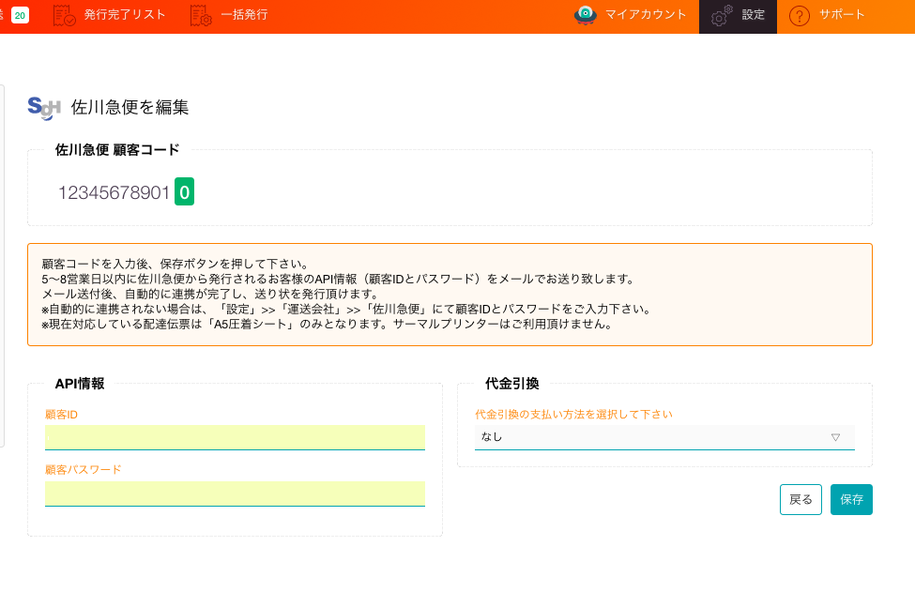Click the 佐川急便を編集 heading
This screenshot has width=915, height=592.
pyautogui.click(x=130, y=107)
